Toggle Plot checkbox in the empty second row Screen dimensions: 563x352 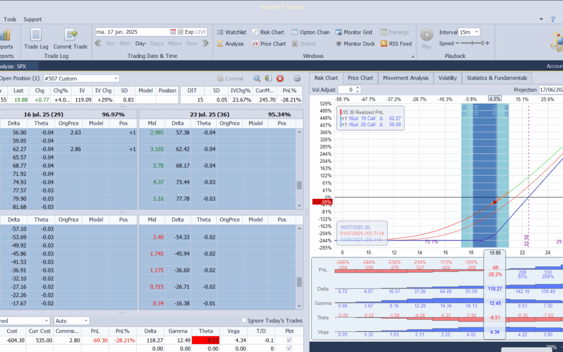[x=289, y=348]
